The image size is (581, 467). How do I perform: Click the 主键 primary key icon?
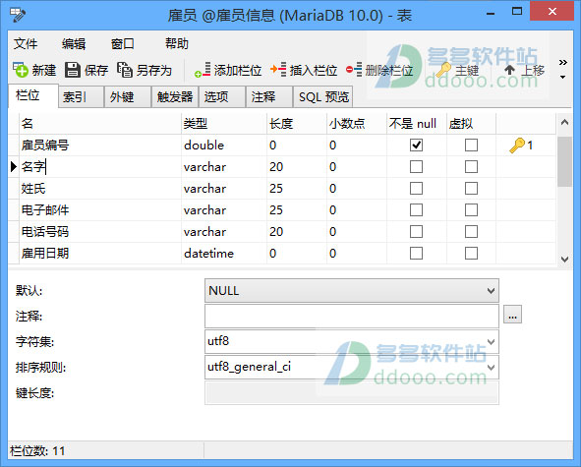click(443, 70)
